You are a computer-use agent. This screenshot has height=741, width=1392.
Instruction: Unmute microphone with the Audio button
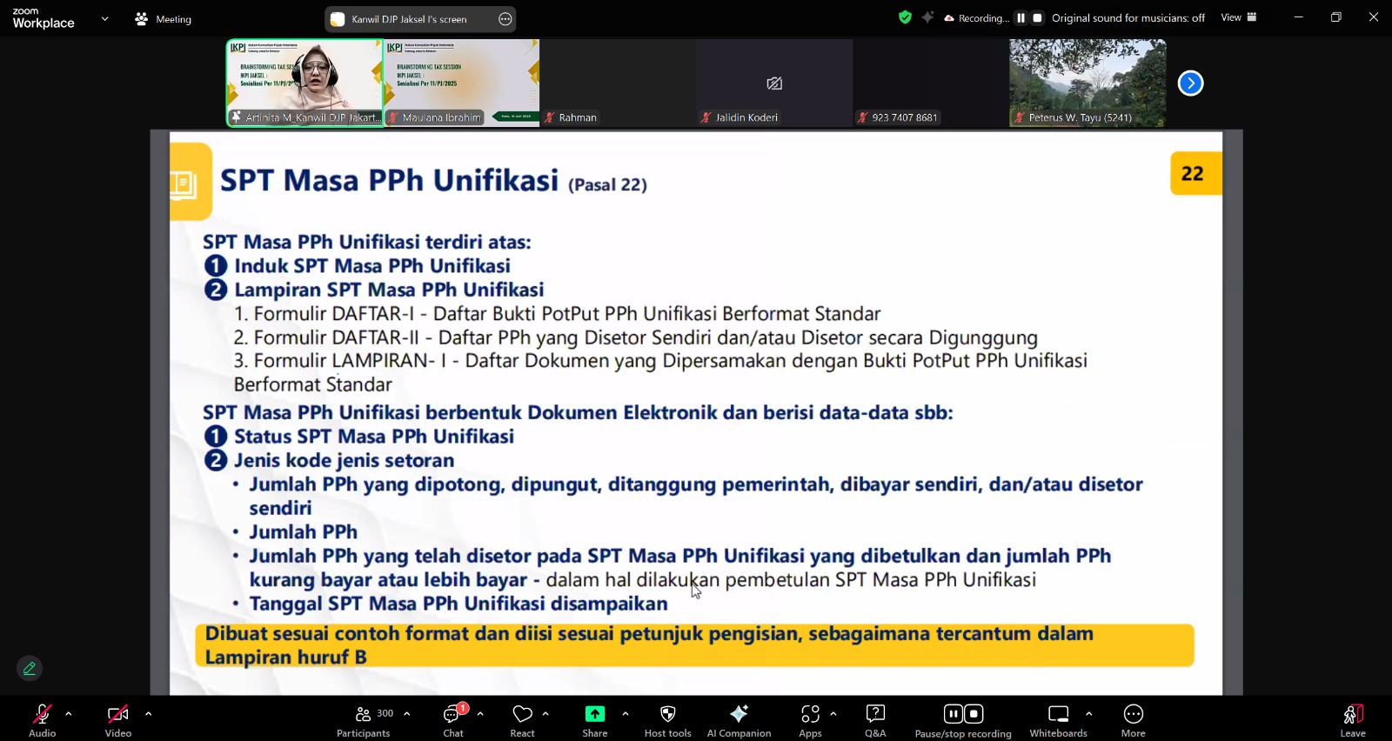[42, 720]
